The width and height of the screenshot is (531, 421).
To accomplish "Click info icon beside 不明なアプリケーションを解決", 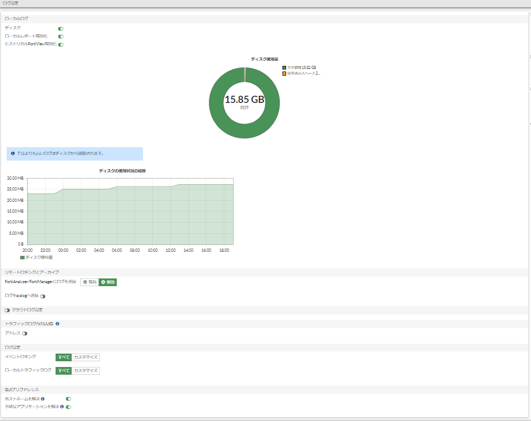I will 62,407.
